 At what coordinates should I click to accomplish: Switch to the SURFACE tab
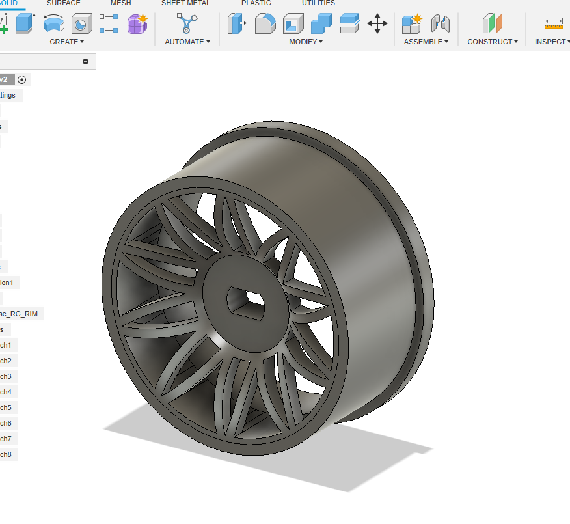(x=63, y=3)
